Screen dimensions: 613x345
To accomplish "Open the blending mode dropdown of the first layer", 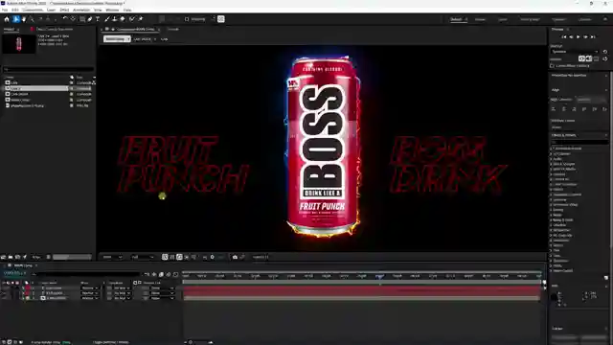I will point(89,287).
